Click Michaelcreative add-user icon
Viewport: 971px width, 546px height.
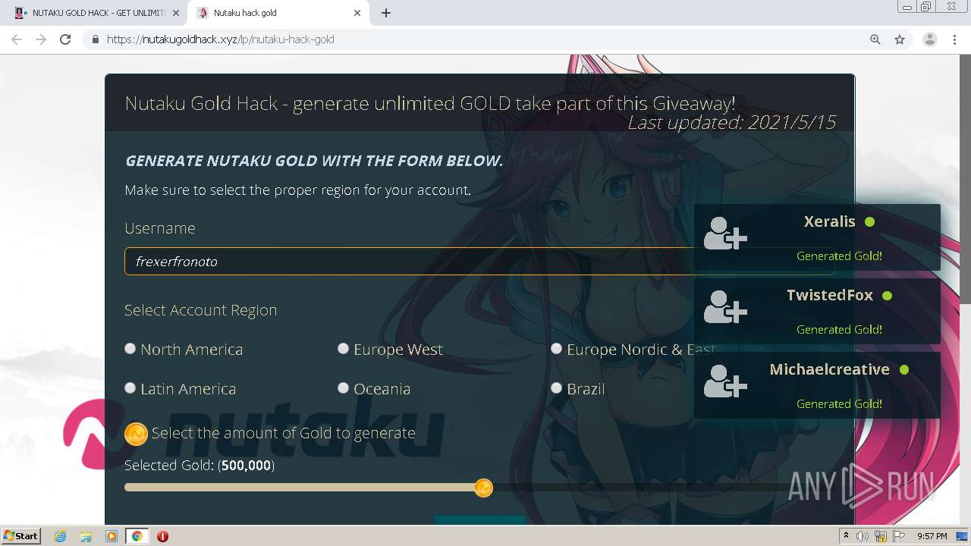[x=725, y=381]
